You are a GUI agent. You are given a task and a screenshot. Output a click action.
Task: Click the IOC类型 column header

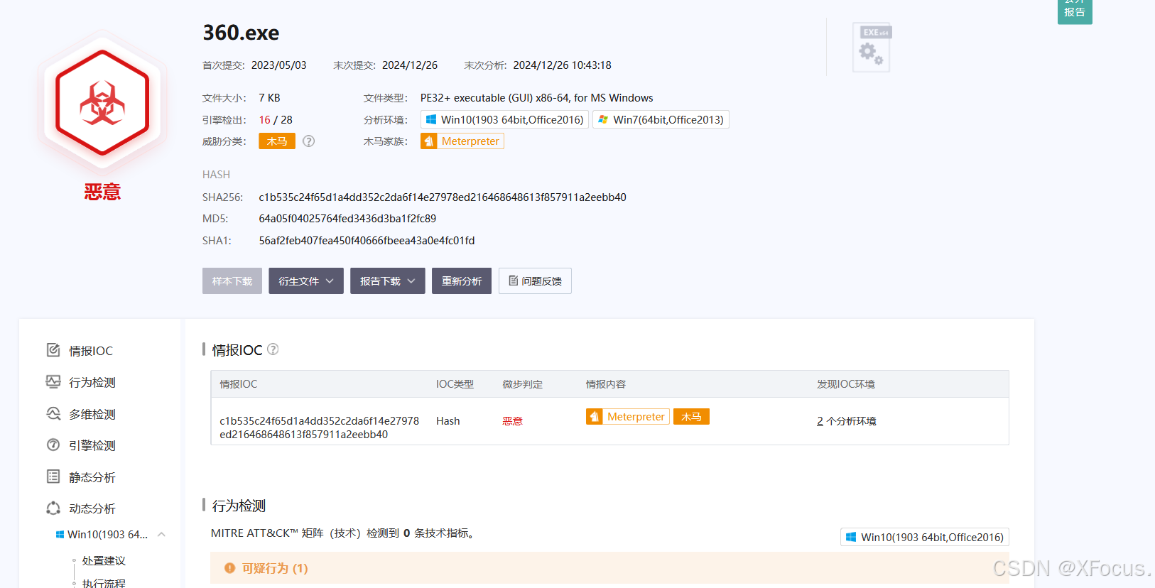coord(455,384)
